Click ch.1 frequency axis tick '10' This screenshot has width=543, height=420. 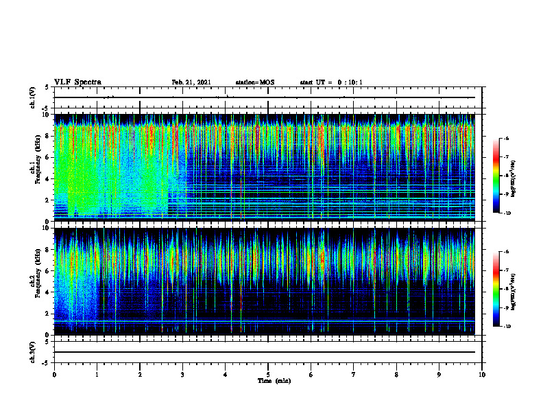[47, 115]
